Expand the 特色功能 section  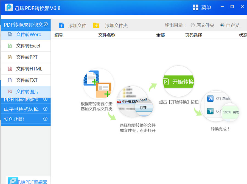click(46, 119)
